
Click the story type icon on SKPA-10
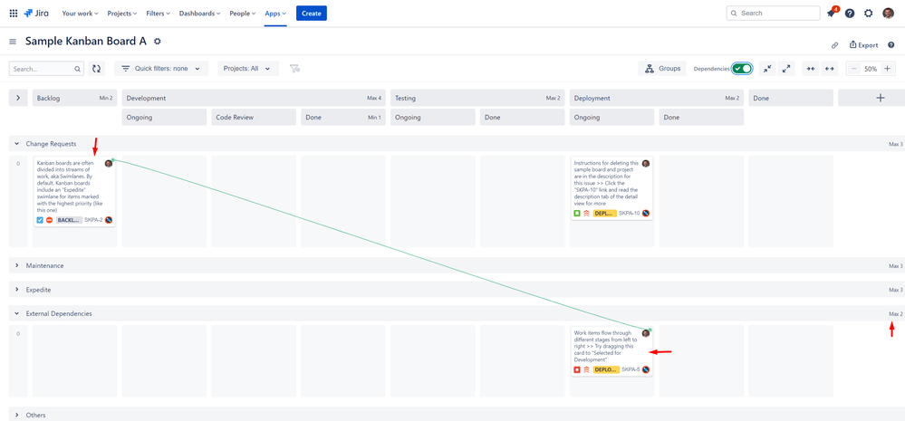(x=576, y=214)
